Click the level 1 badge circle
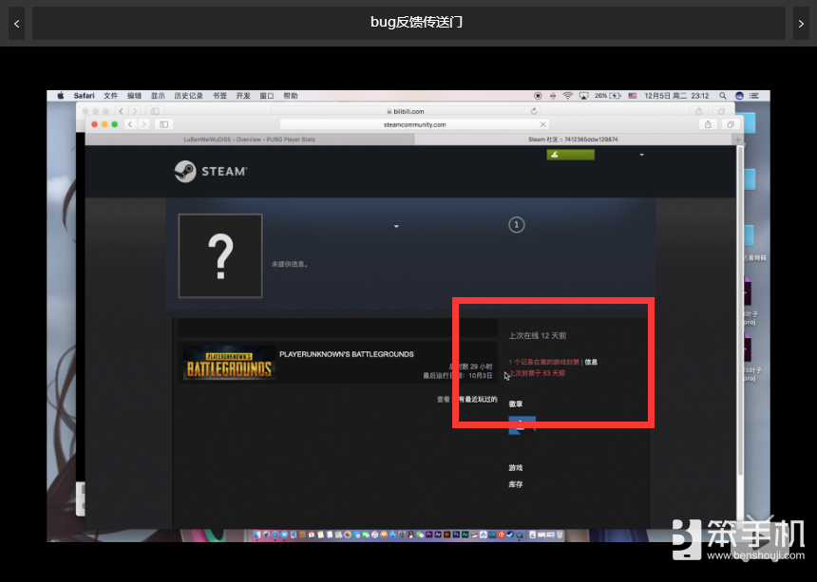 pyautogui.click(x=517, y=225)
